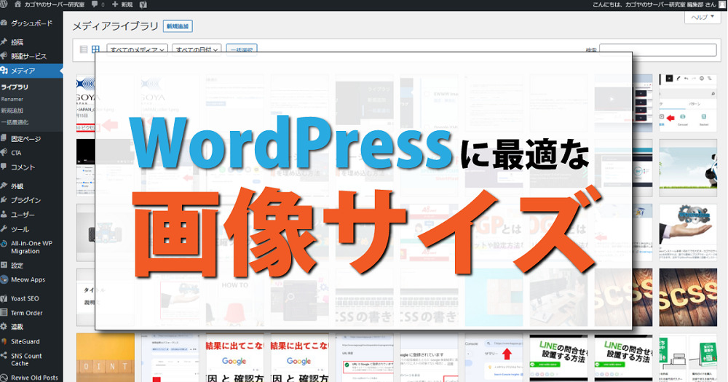Click the プラグイン plug icon
This screenshot has width=728, height=382.
tap(4, 200)
